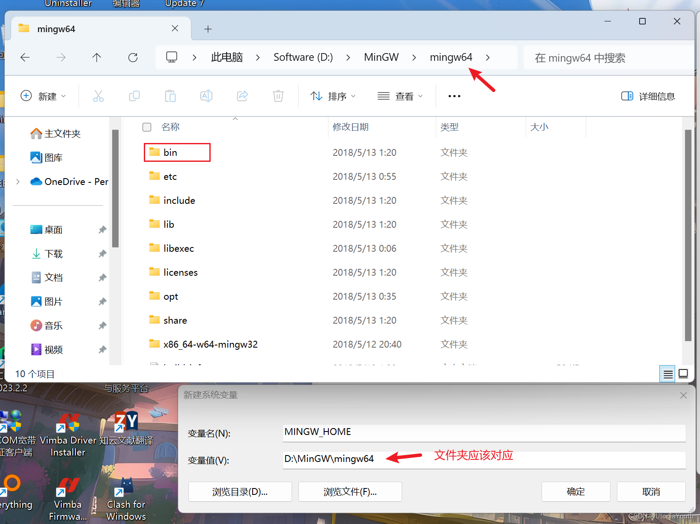Click 此电脑 in address bar
Image resolution: width=700 pixels, height=524 pixels.
tap(227, 57)
